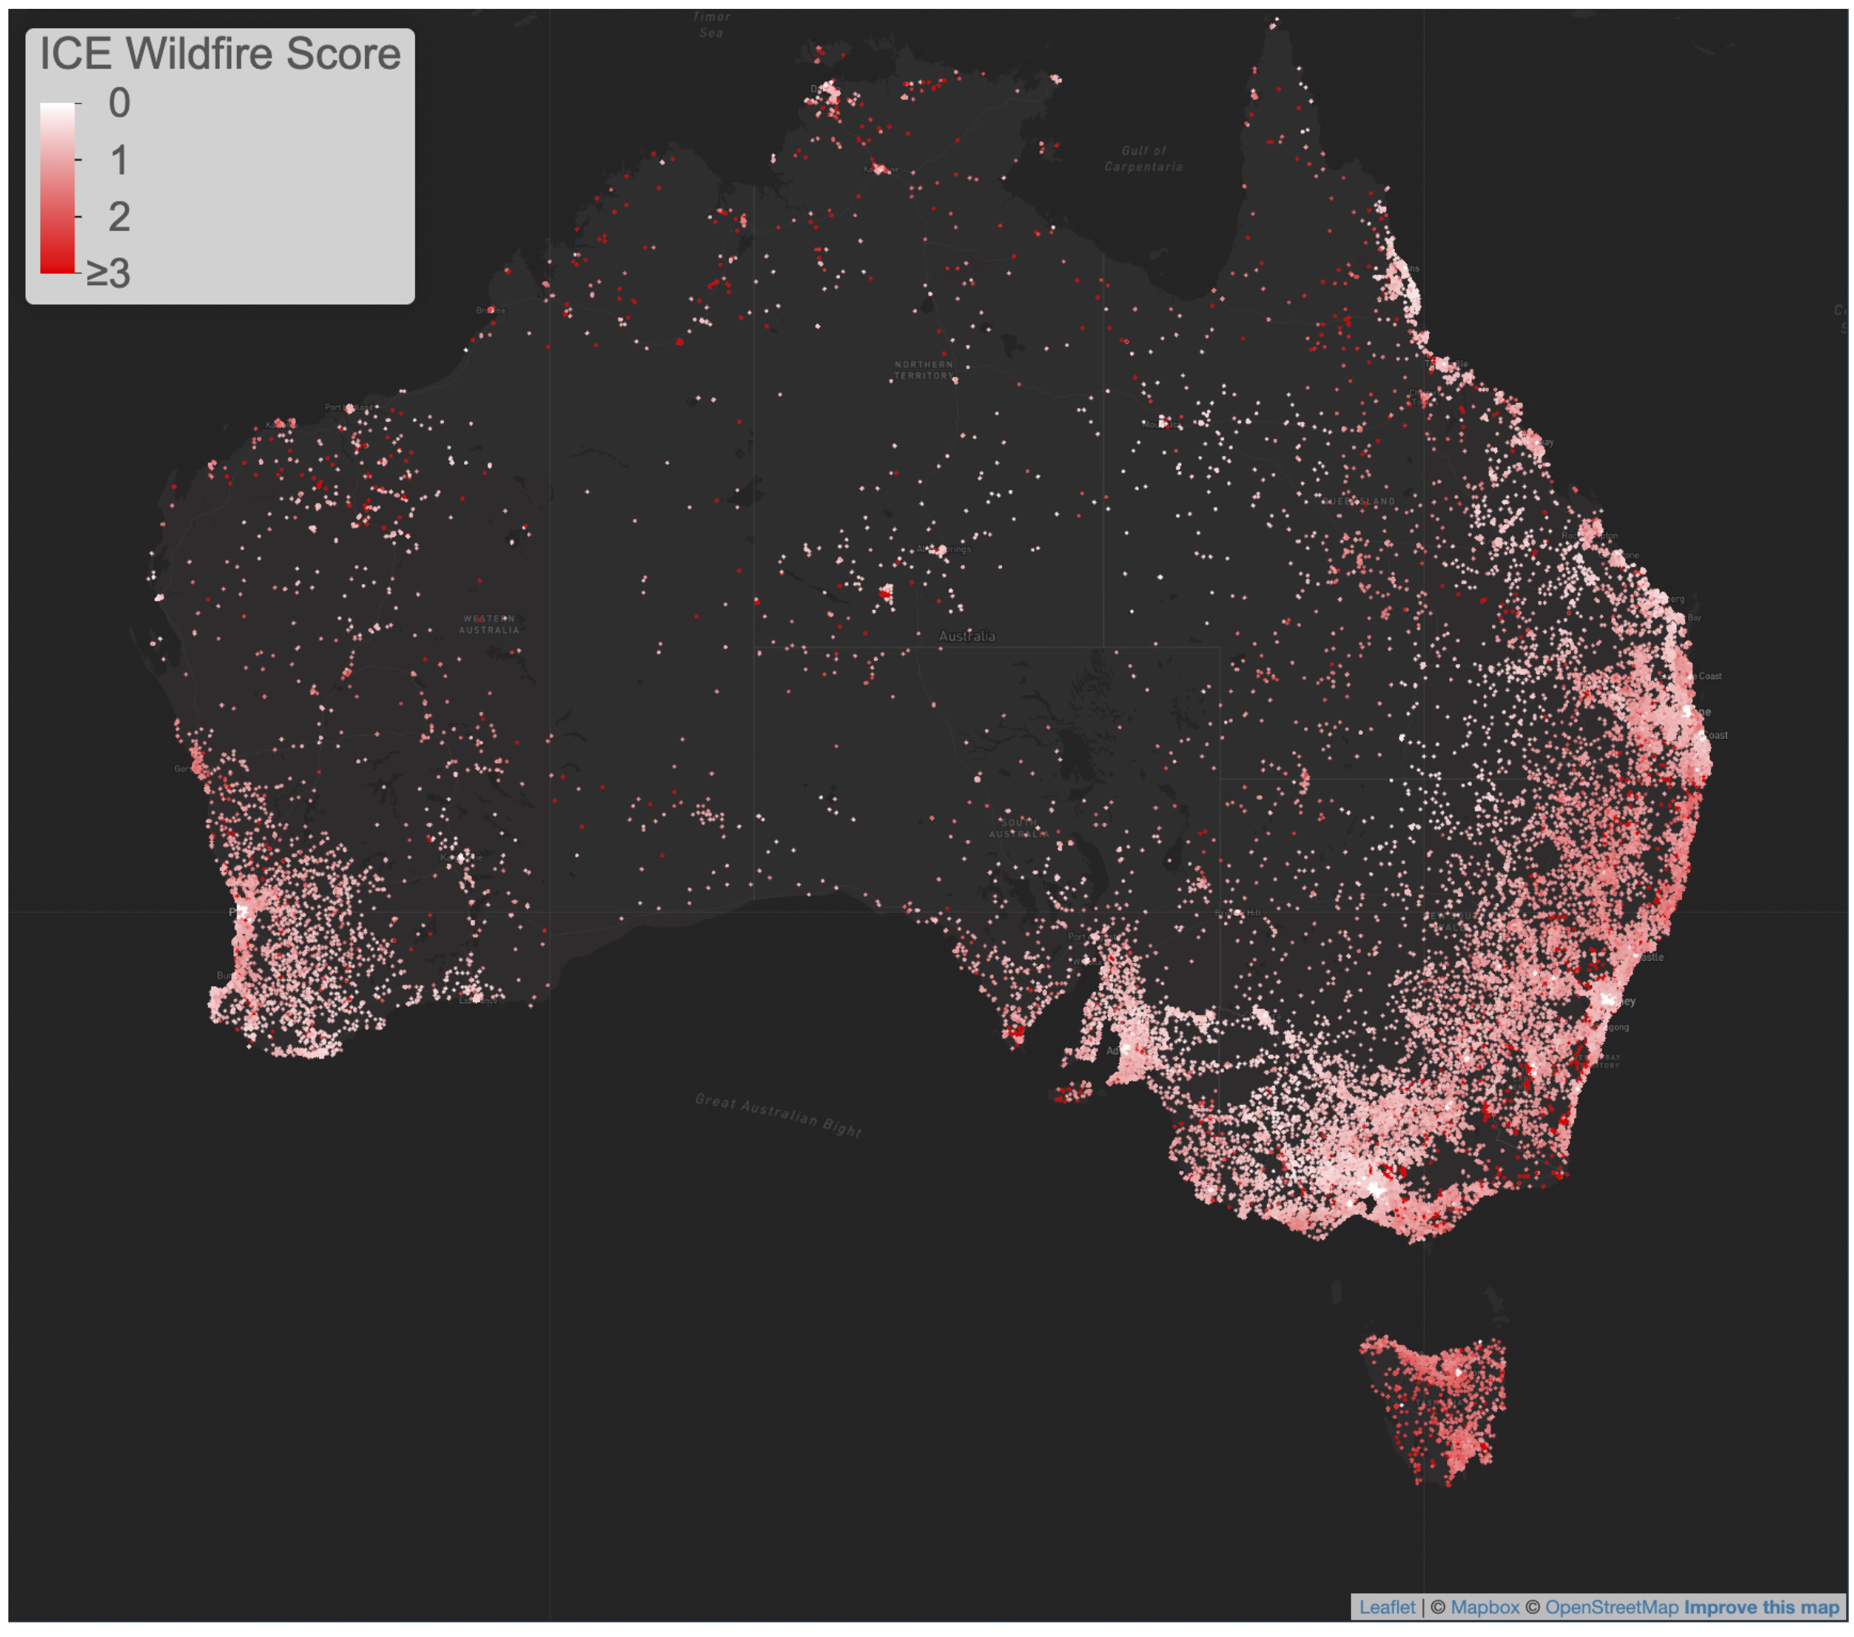This screenshot has width=1854, height=1637.
Task: Click the legend label 1
Action: point(119,160)
